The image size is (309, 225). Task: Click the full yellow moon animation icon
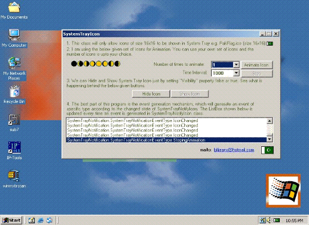coord(99,64)
